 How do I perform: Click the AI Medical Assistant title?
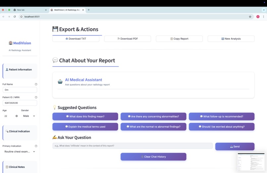[83, 80]
